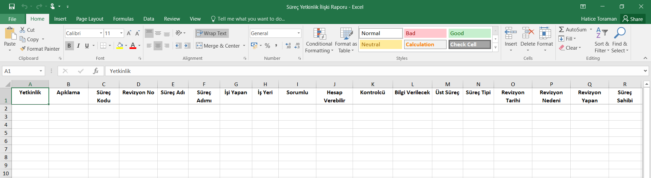651x178 pixels.
Task: Click the Insert Function fx icon
Action: (x=96, y=71)
